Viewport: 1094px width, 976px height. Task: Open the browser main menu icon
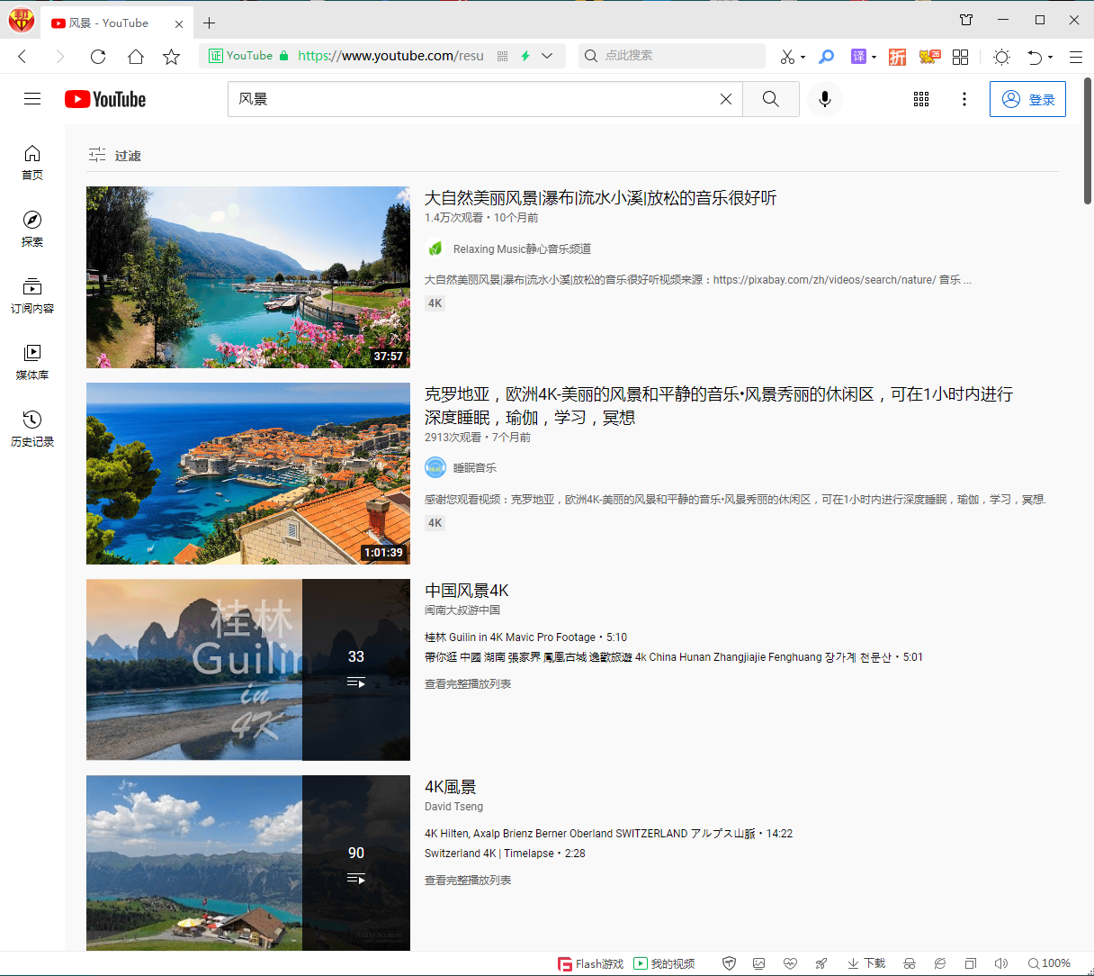tap(1075, 57)
